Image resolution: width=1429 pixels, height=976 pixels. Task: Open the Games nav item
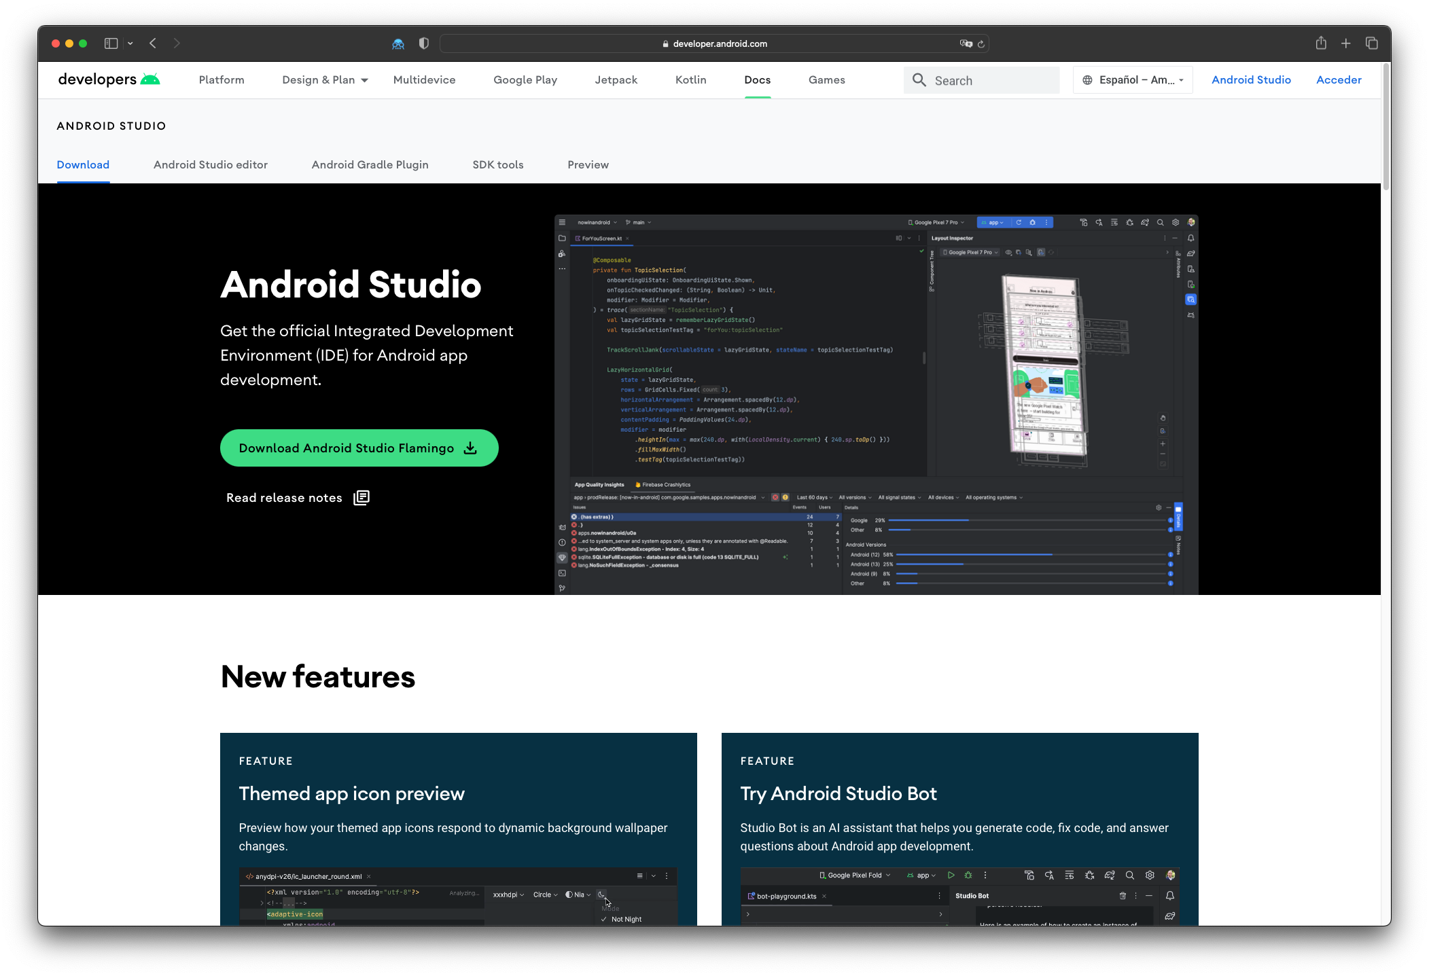point(826,80)
